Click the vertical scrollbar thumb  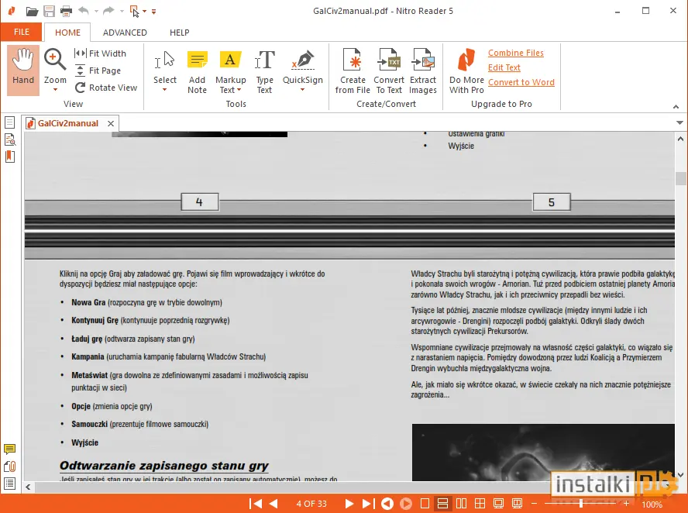(x=680, y=178)
